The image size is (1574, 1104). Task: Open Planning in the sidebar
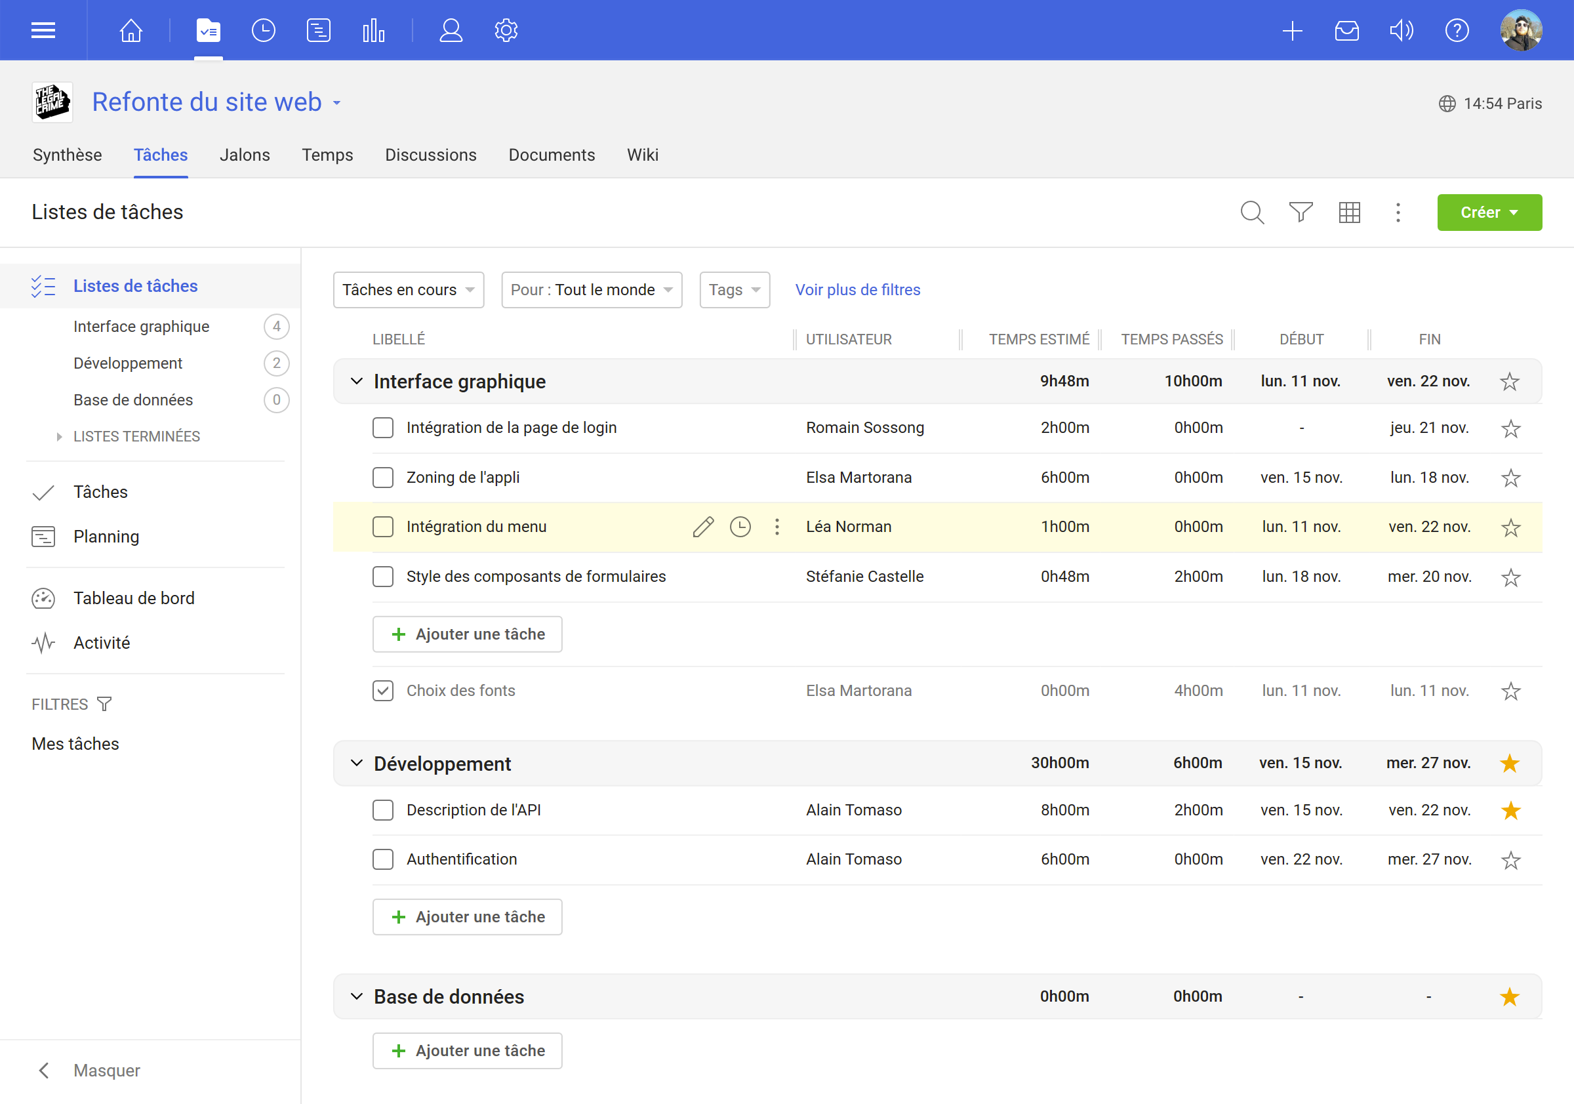(x=106, y=536)
